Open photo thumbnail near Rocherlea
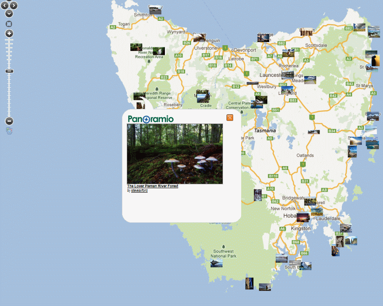This screenshot has height=306, width=383. point(288,53)
